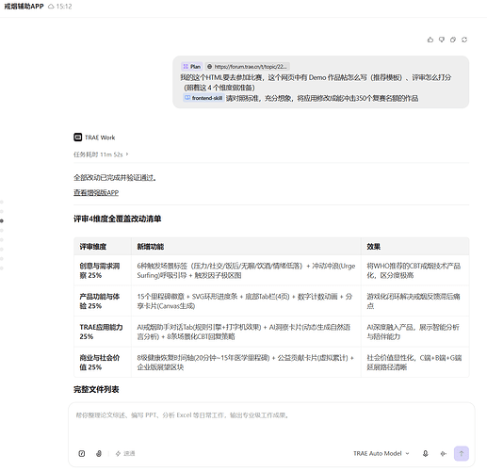Select the highlighted dark dot in the left navigation
487x471 pixels.
[x=2, y=221]
